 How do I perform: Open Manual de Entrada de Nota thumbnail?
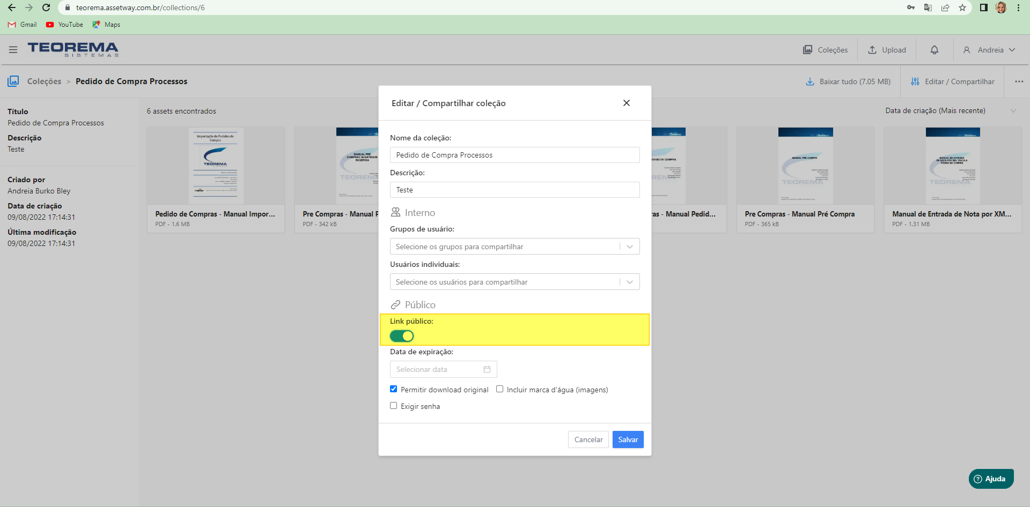[x=953, y=166]
